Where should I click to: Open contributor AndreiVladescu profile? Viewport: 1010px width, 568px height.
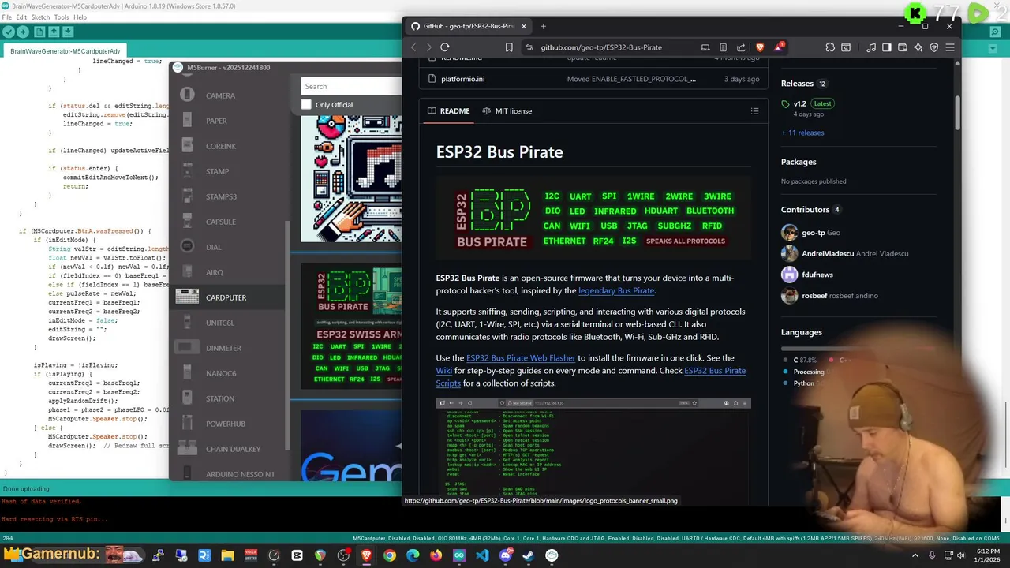pyautogui.click(x=855, y=254)
